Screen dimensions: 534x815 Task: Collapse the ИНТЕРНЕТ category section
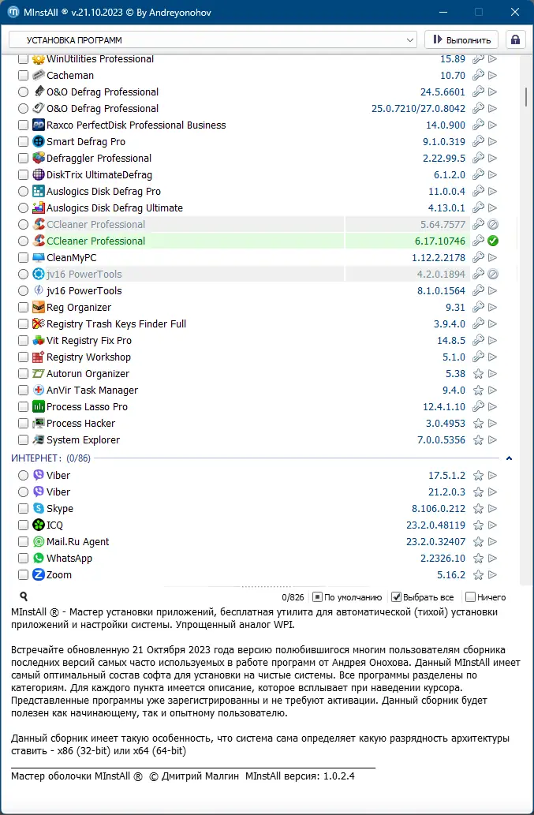[x=509, y=458]
